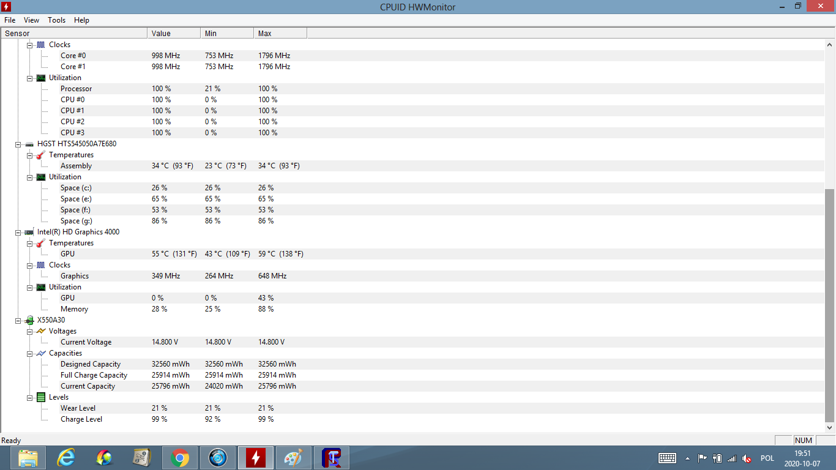
Task: Click the Clocks icon above Core #0
Action: tap(40, 45)
